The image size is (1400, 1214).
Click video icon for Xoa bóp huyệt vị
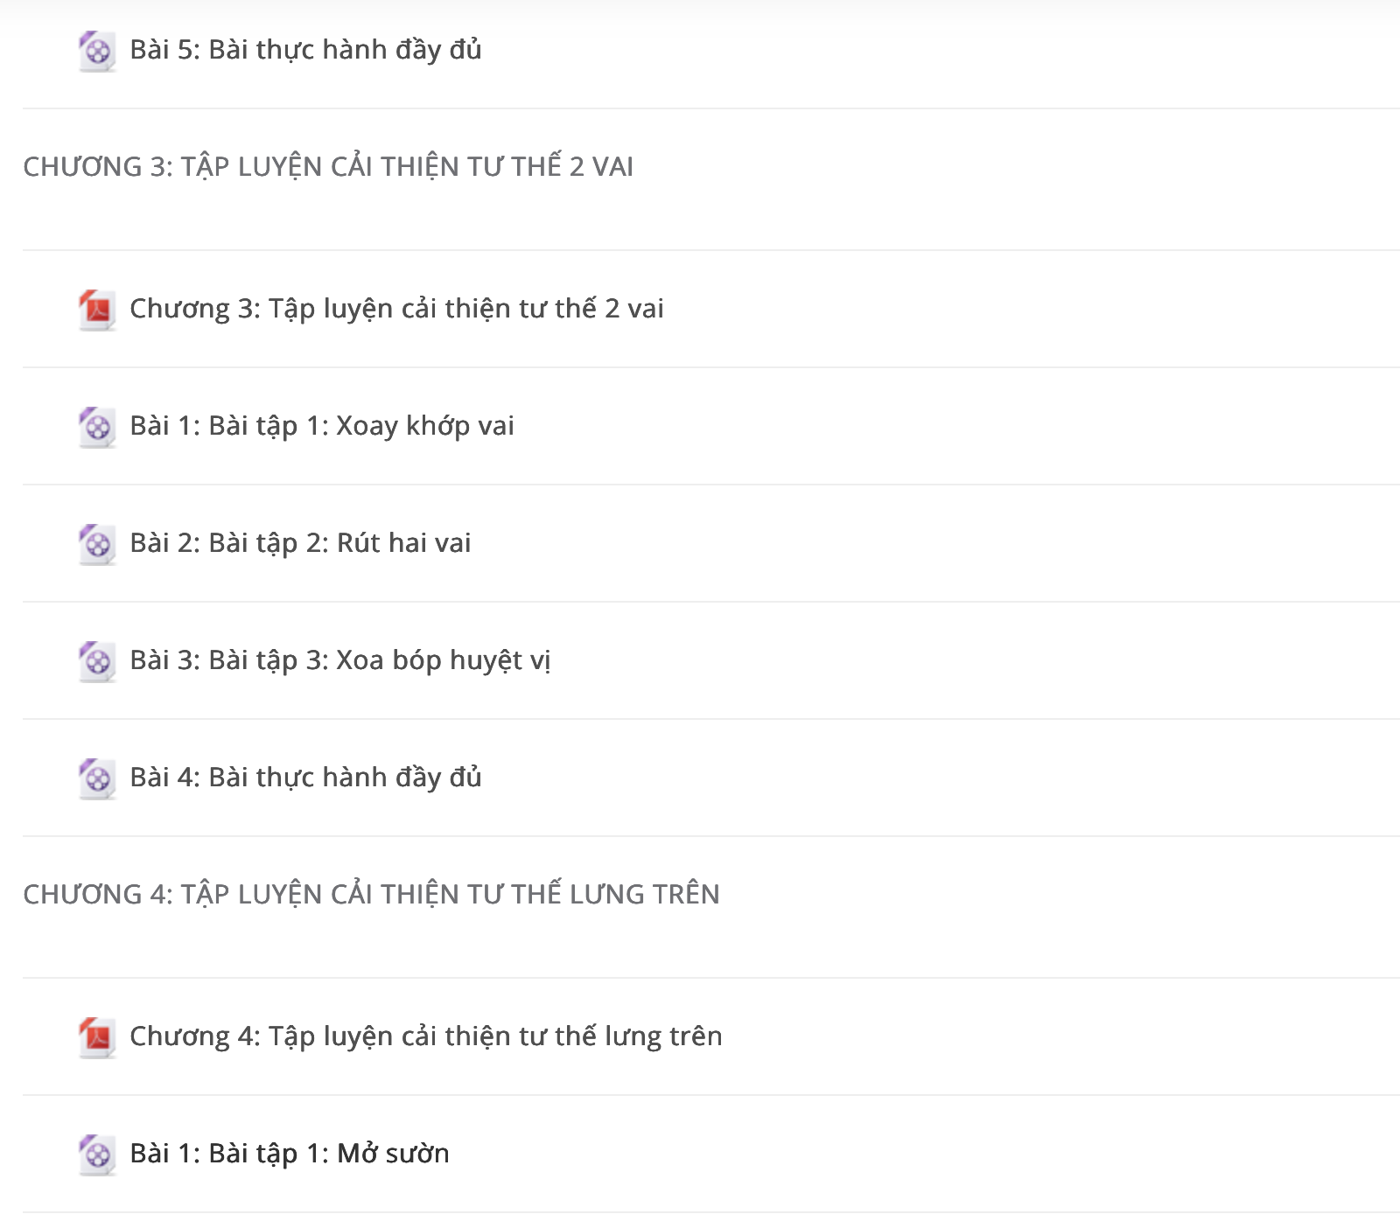97,661
